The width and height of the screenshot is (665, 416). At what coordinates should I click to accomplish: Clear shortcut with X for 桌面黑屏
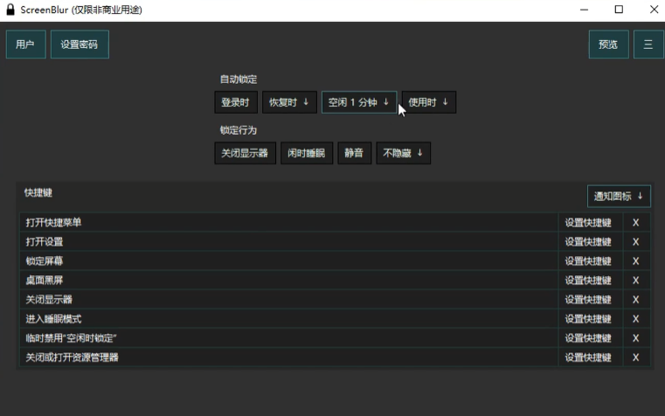pos(635,281)
